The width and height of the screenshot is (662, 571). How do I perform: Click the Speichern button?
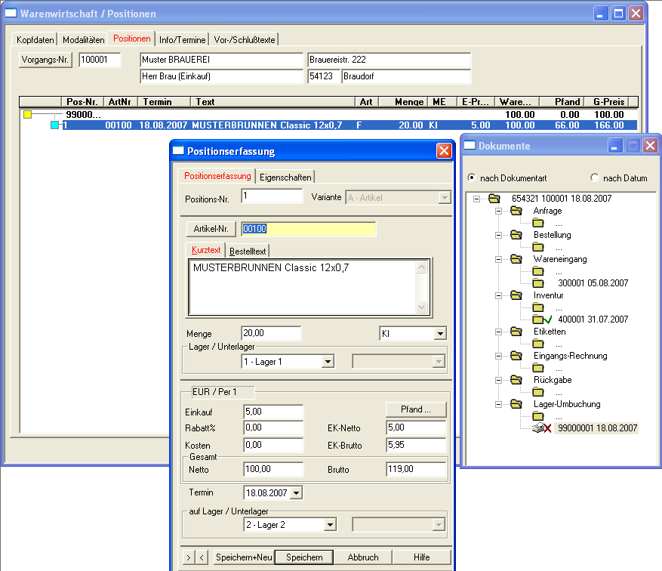[303, 557]
